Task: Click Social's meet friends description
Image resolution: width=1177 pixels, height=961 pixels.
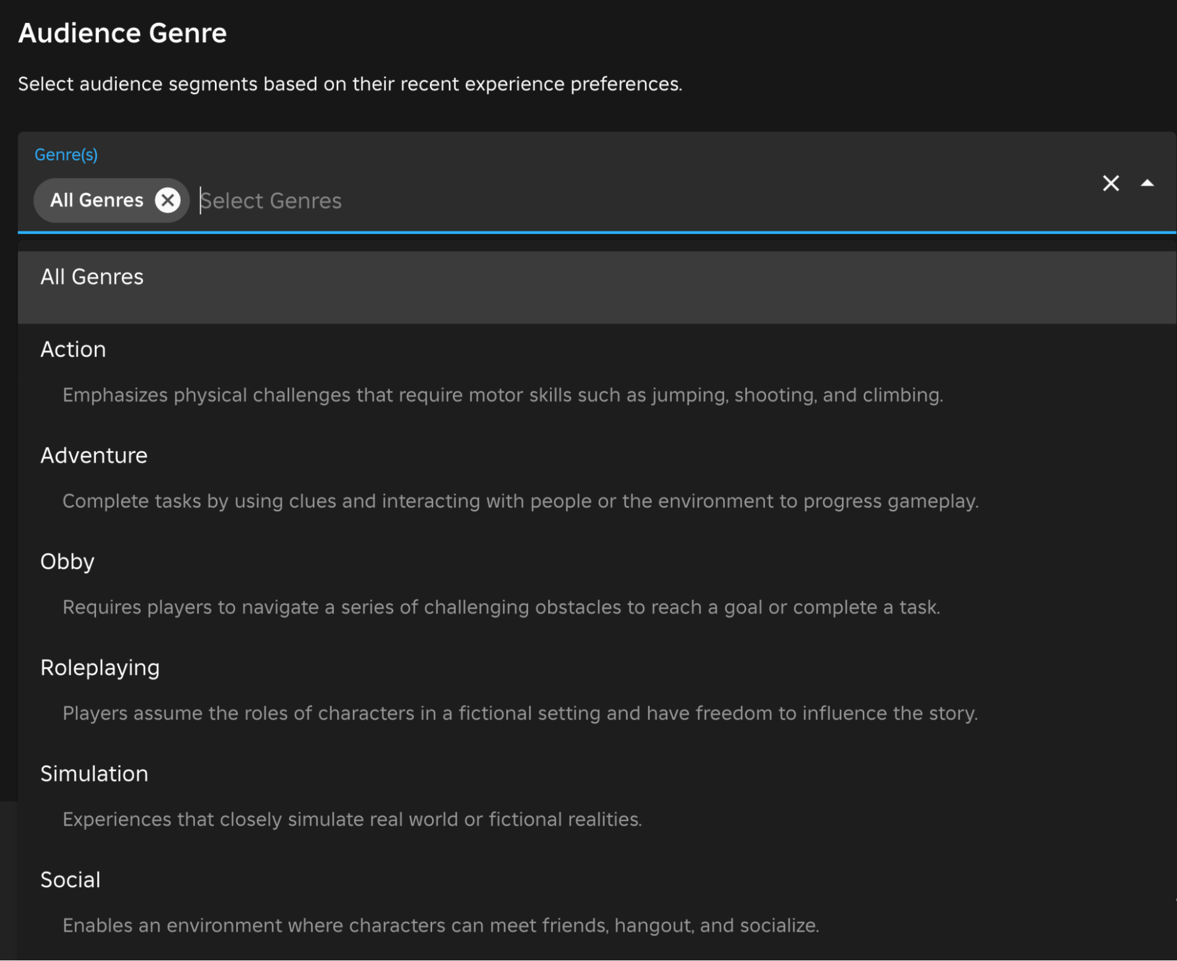Action: pos(440,925)
